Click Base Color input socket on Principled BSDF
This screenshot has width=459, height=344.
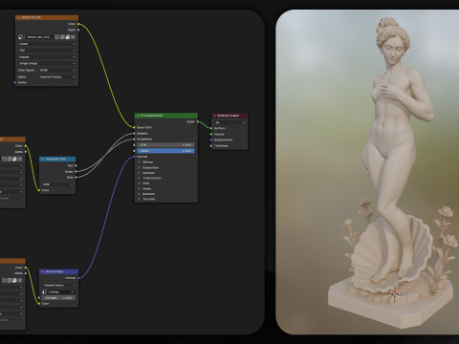pos(134,127)
